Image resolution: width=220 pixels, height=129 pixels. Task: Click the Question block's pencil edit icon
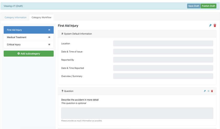tap(205, 91)
